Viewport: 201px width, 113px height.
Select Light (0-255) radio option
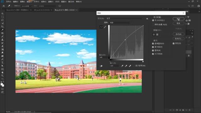pos(153,20)
